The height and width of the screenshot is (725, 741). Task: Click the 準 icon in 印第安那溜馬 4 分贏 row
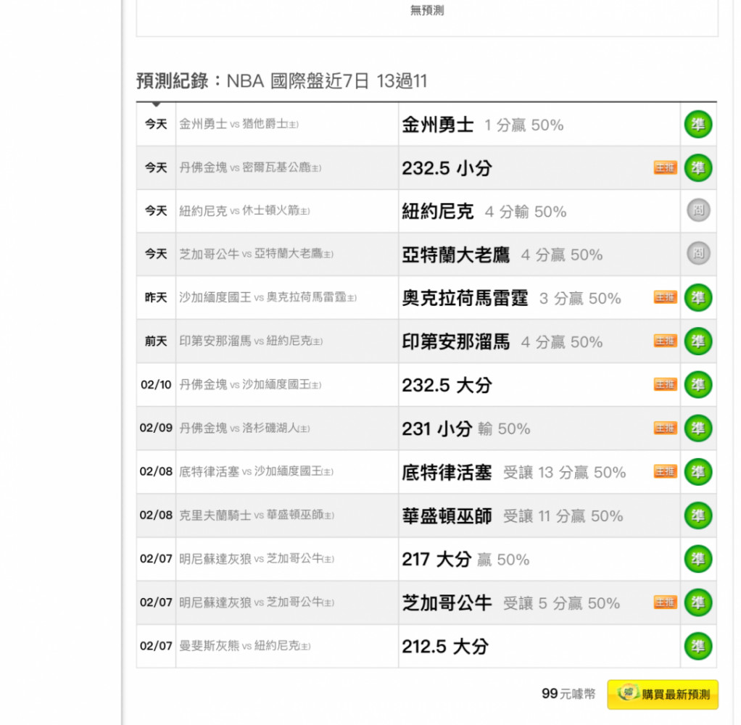698,341
